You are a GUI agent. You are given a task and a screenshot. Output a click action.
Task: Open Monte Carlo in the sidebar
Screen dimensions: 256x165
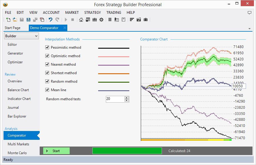coord(17,153)
